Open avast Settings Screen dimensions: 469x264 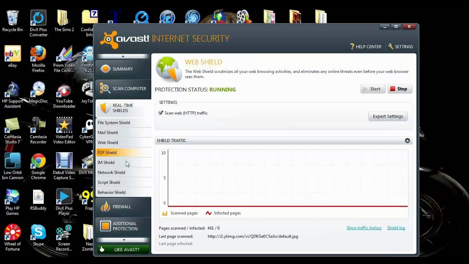click(400, 47)
